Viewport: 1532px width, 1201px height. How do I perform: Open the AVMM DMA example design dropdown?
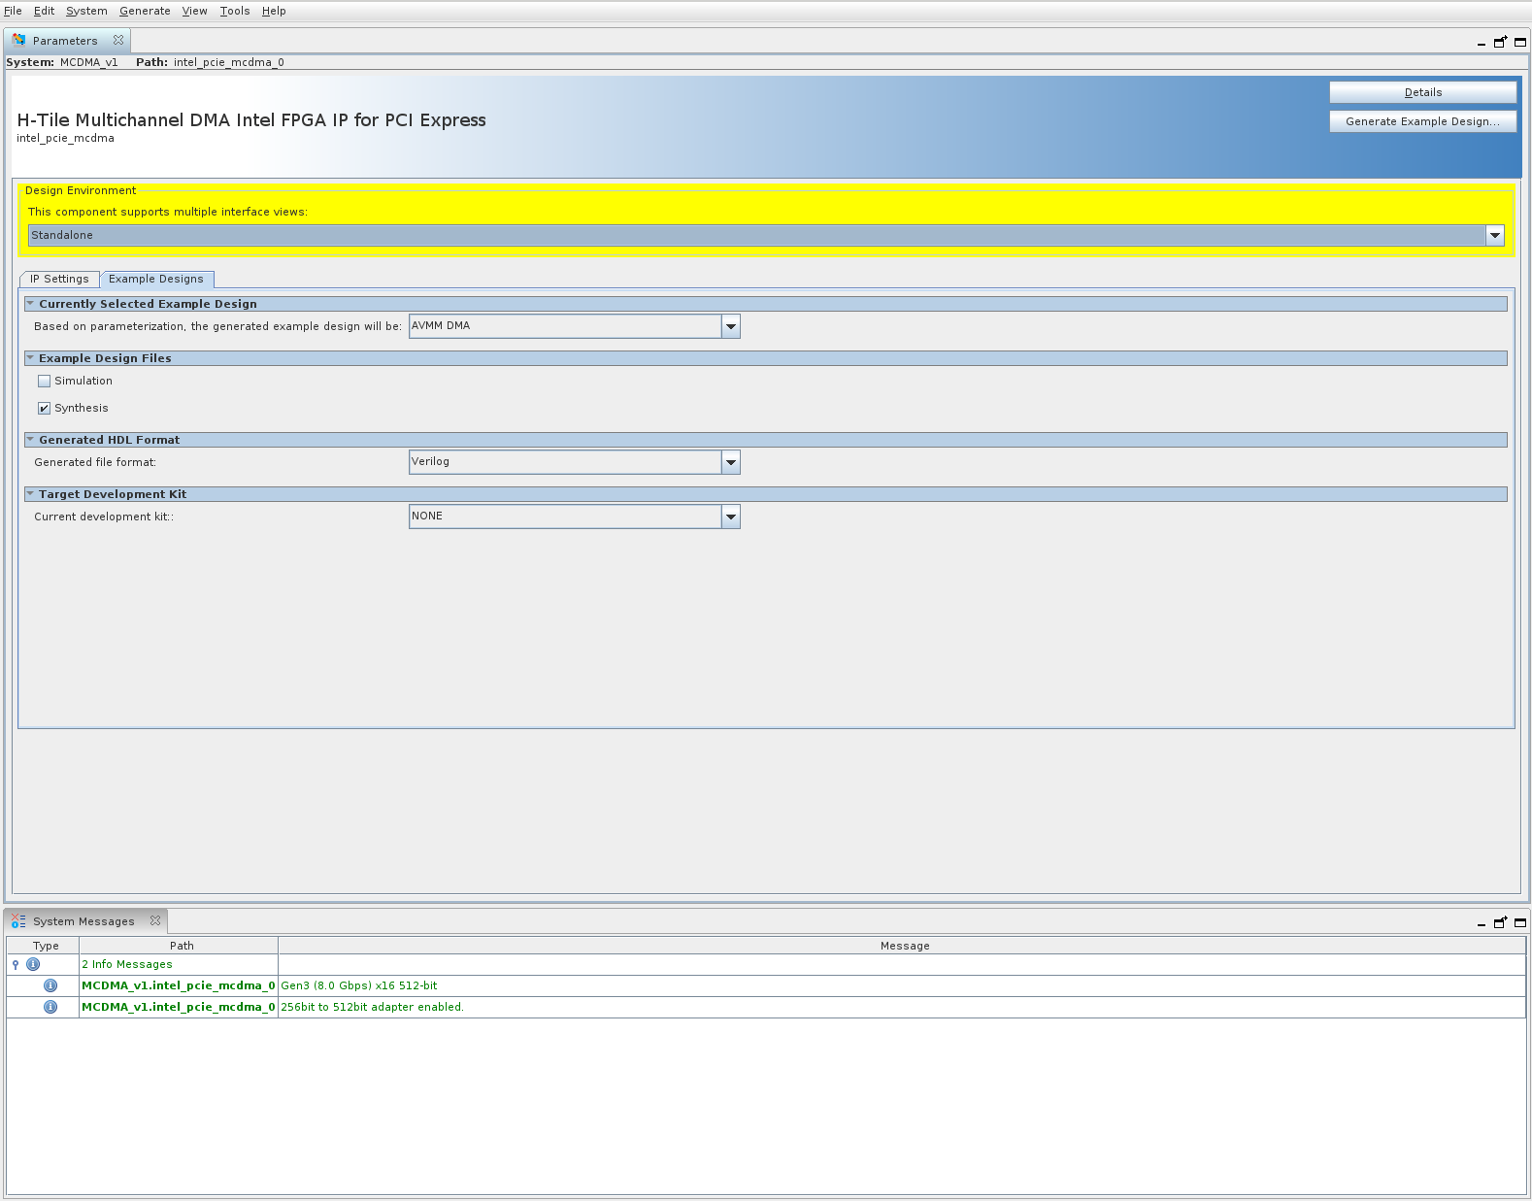coord(731,326)
